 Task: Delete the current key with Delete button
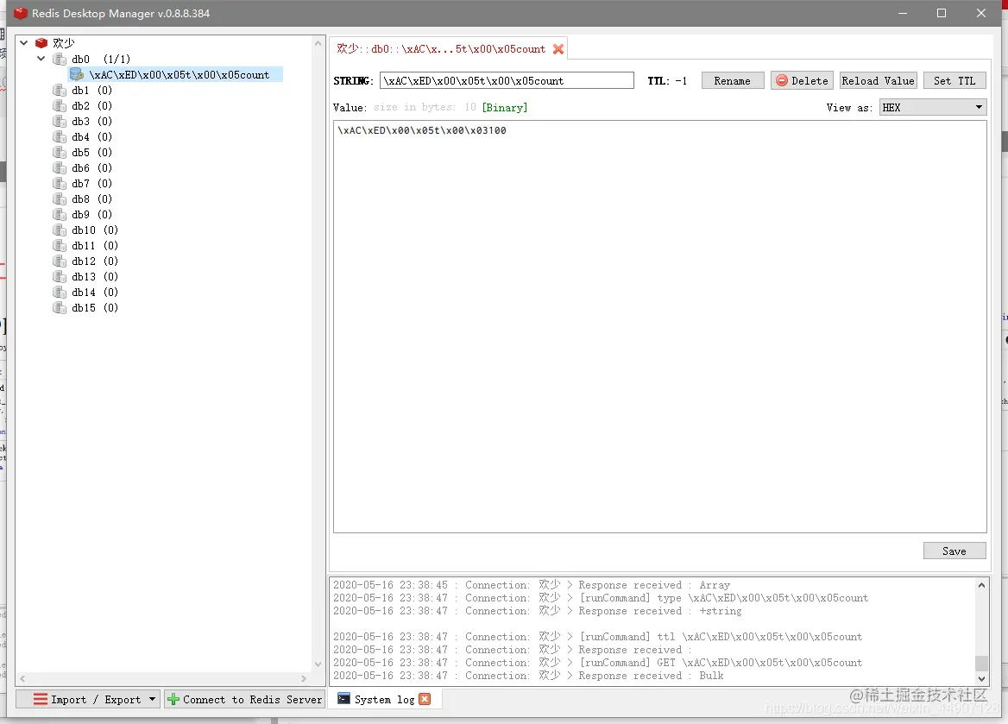coord(802,80)
